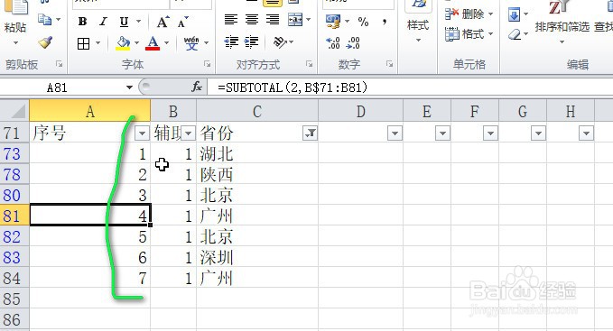Click the Copy icon in clipboard group
The height and width of the screenshot is (331, 613).
pos(44,20)
